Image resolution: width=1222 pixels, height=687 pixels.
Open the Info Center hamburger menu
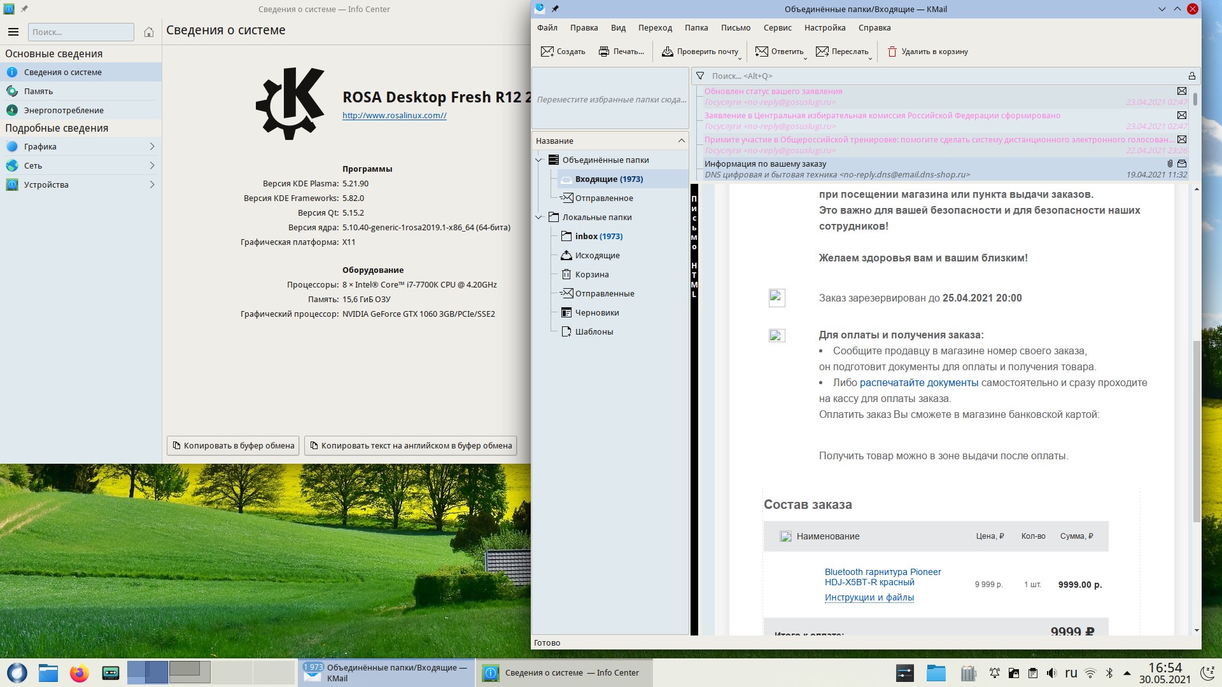click(x=13, y=32)
